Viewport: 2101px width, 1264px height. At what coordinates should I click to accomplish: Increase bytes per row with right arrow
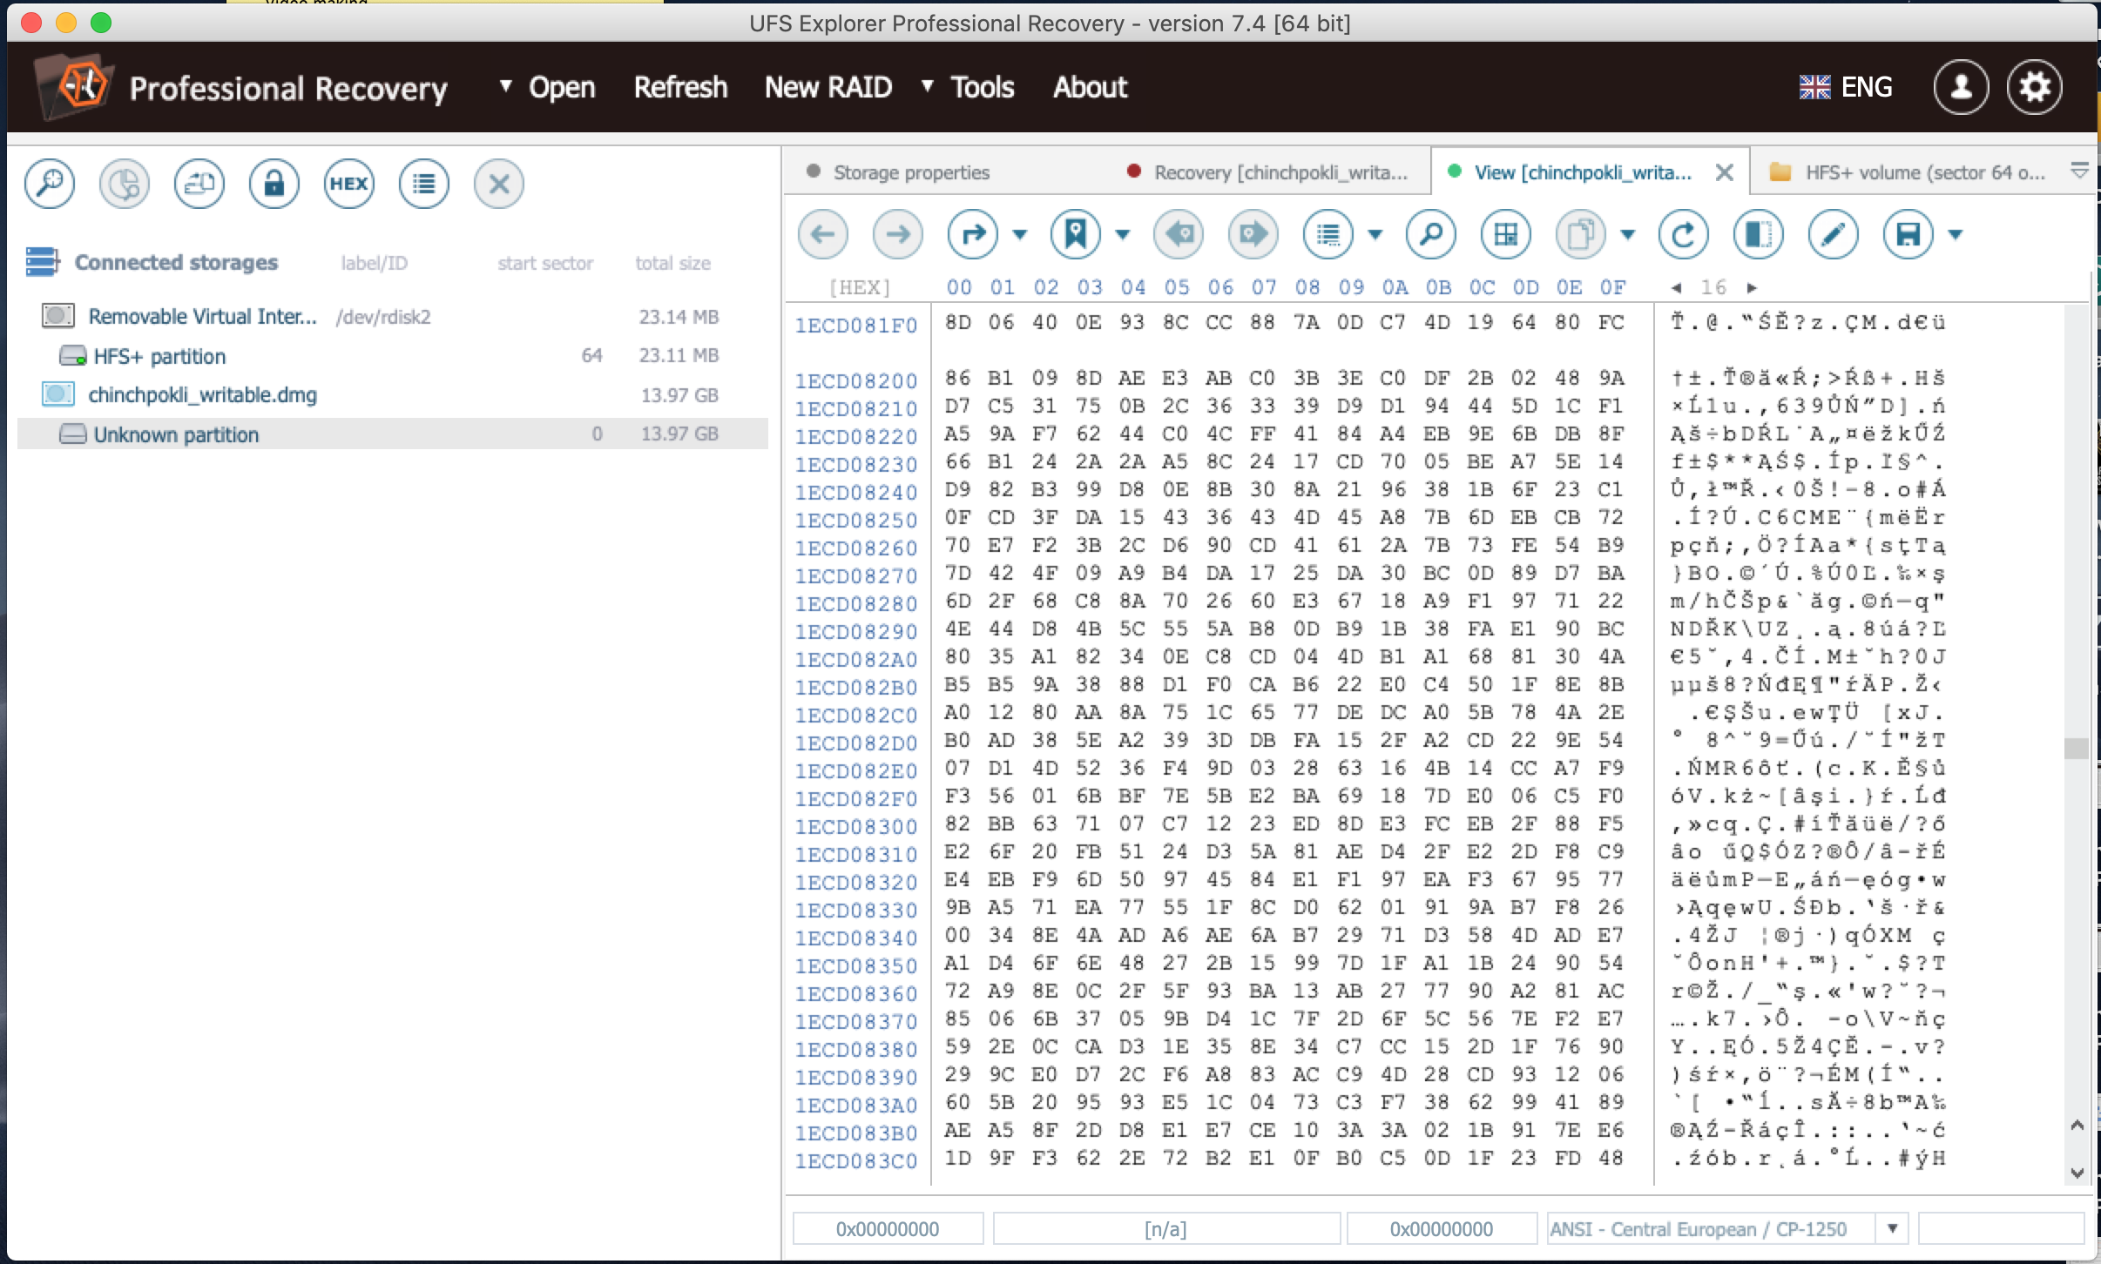[1752, 287]
